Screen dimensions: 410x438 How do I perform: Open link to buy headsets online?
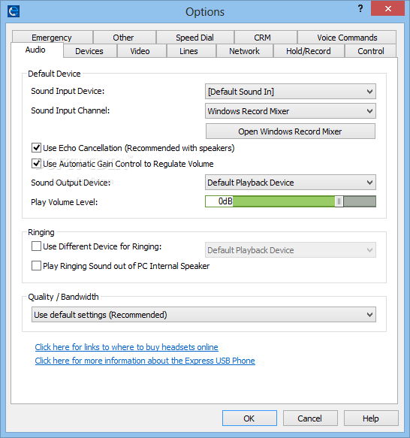[x=126, y=347]
